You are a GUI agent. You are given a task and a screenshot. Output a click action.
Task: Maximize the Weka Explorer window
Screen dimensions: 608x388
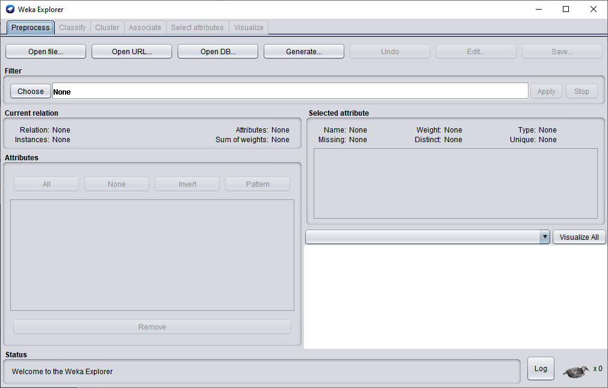pos(566,9)
